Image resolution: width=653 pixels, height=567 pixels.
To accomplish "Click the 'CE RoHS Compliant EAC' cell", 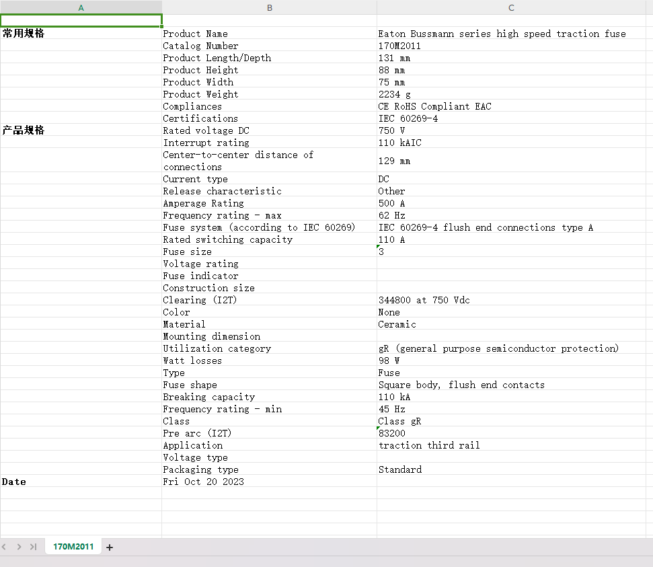I will 511,106.
